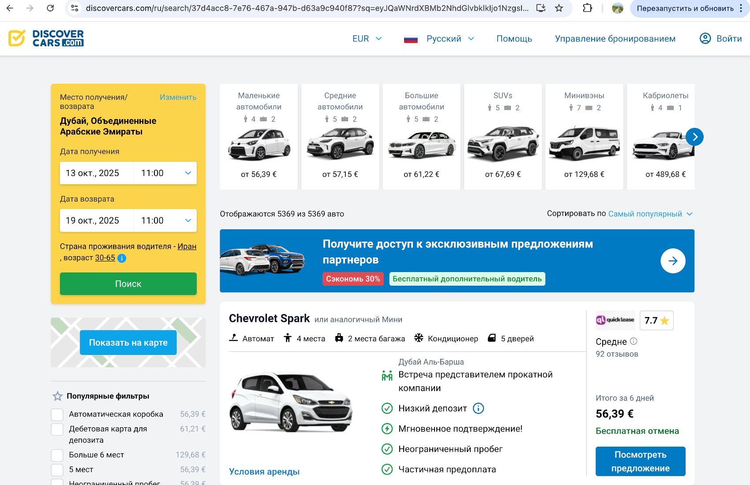Click the star icon by Популярные фильтры

pos(57,396)
